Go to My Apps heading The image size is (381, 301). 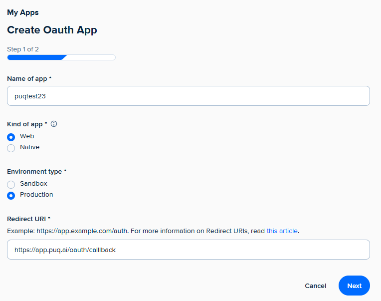[23, 12]
